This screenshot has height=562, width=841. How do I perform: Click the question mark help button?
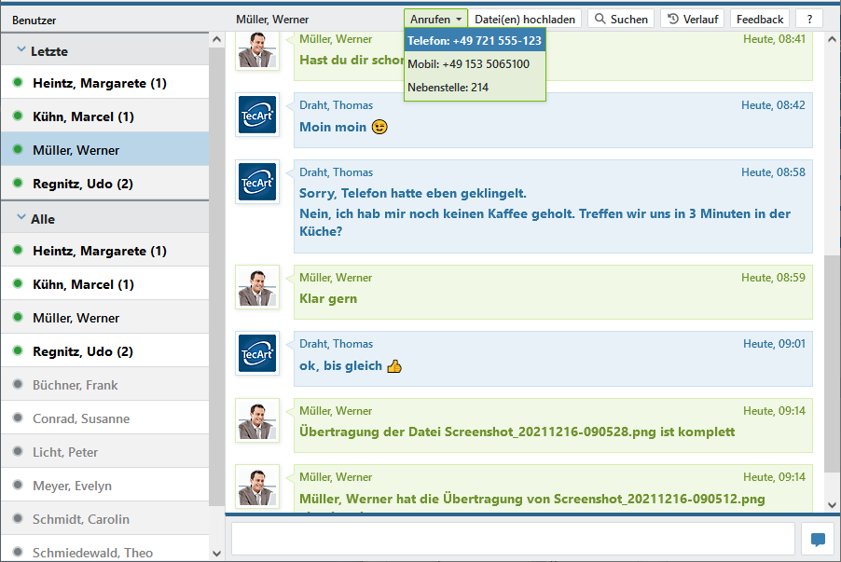click(x=809, y=19)
